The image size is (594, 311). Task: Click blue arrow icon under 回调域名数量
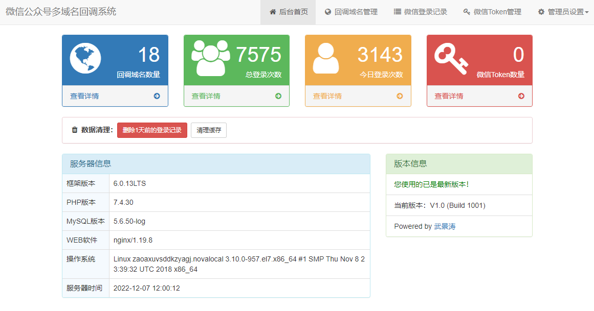(x=157, y=96)
